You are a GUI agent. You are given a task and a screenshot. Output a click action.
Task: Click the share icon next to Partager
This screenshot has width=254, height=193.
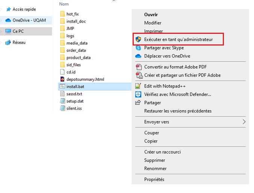[138, 103]
